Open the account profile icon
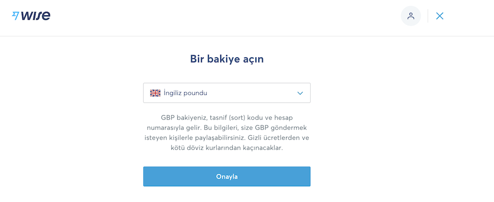The height and width of the screenshot is (202, 494). [411, 16]
